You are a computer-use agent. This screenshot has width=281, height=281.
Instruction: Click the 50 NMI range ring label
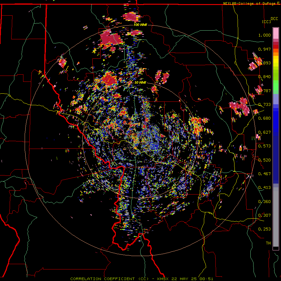140,83
